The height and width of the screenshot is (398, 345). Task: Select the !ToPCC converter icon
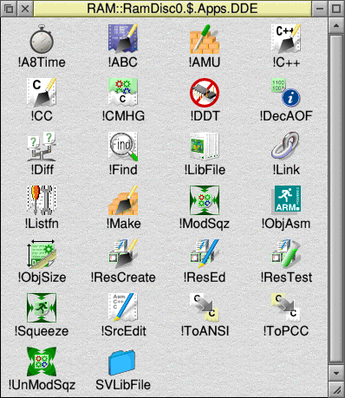tap(286, 308)
